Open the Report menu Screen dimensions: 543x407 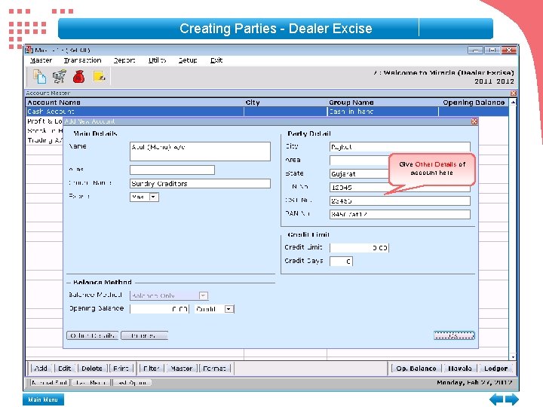[124, 60]
